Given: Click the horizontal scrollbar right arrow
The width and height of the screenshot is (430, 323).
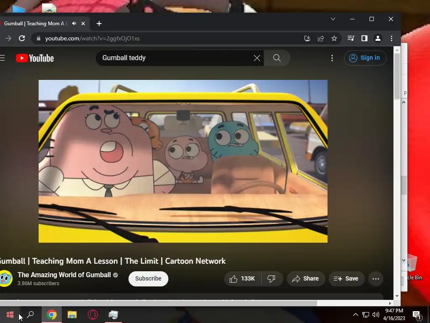Looking at the screenshot, I should point(390,304).
